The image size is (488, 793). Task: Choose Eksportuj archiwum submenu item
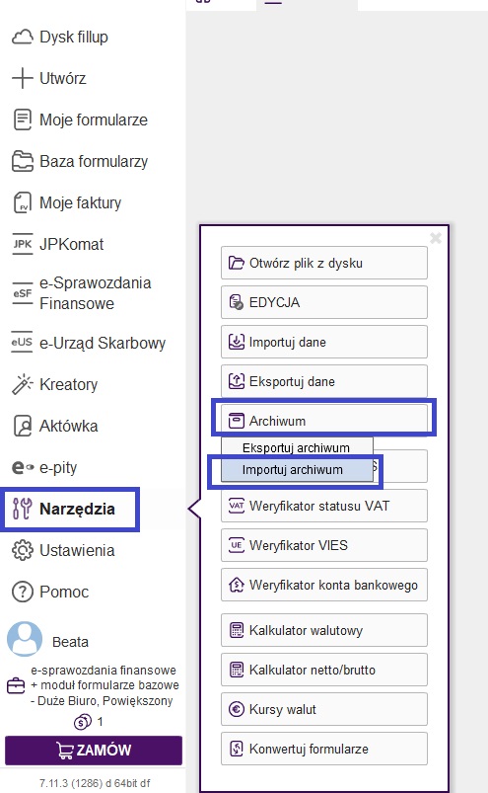point(297,448)
